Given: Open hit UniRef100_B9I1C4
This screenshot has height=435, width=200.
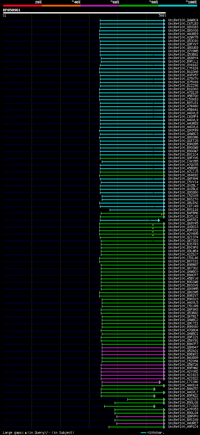Looking at the screenshot, I should coord(183,154).
